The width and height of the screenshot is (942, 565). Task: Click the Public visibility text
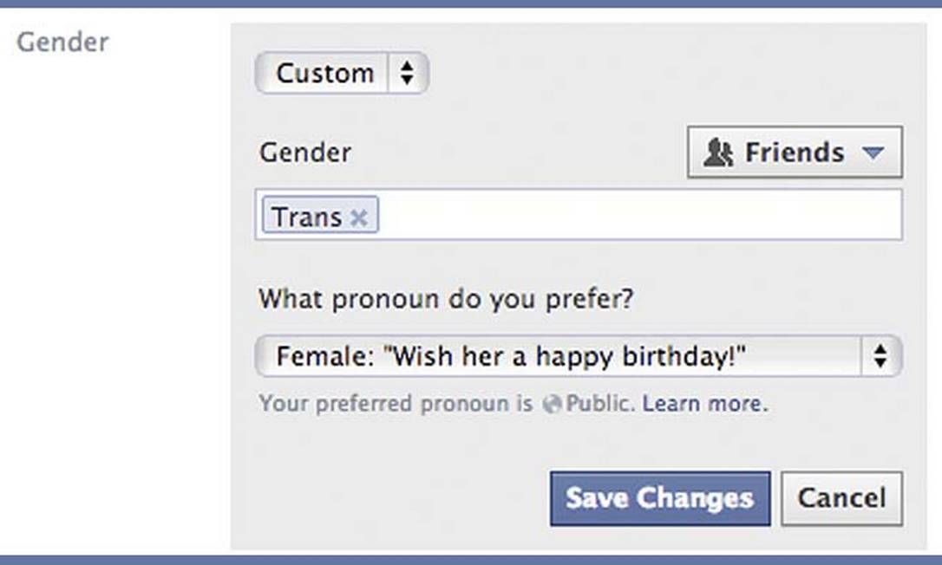(x=601, y=404)
